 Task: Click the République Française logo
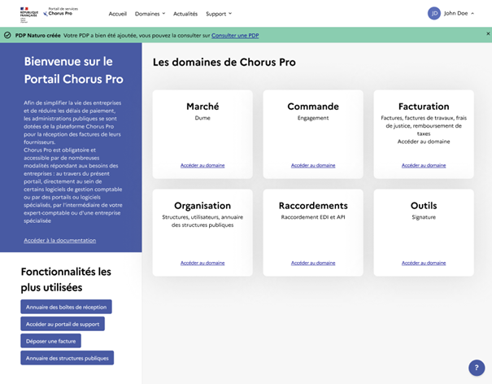[x=28, y=15]
